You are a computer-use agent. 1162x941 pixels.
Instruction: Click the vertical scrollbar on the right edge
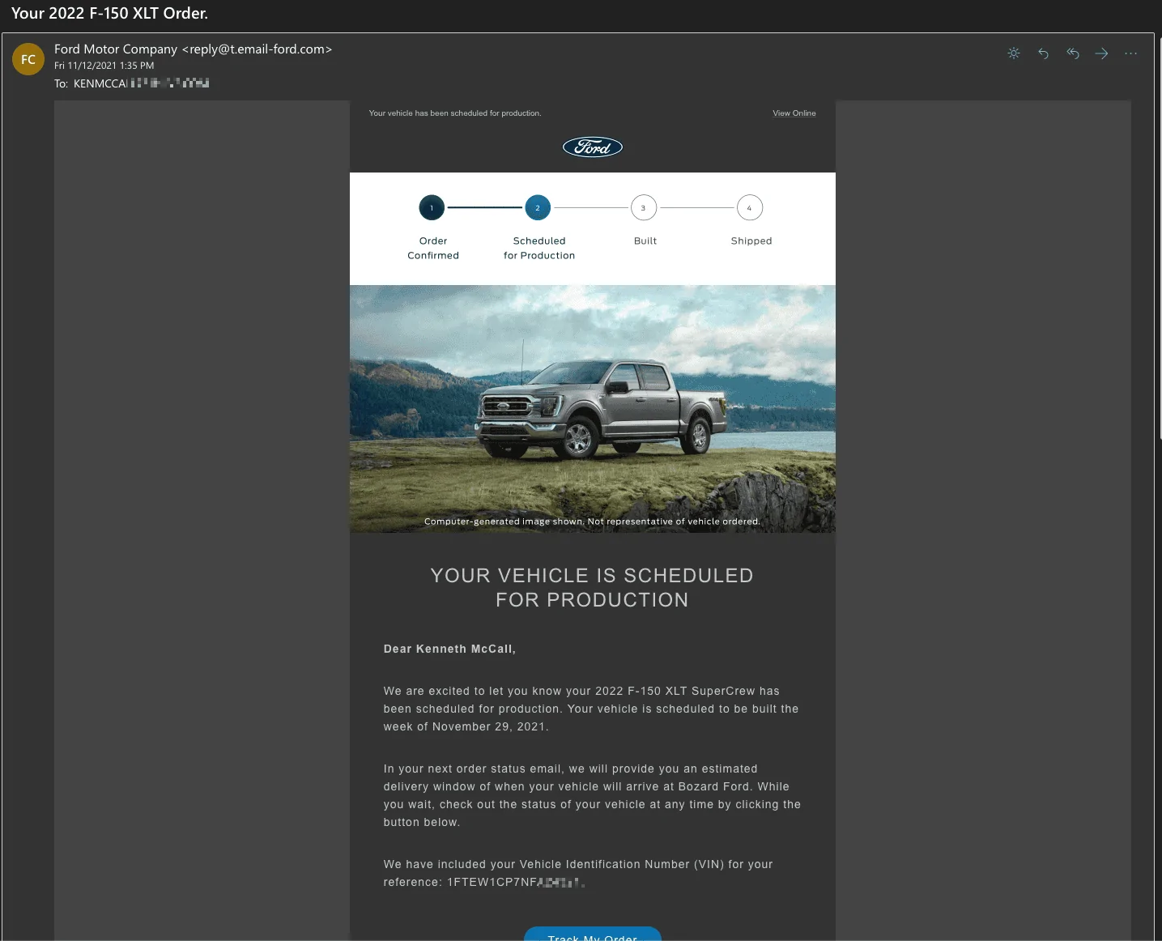1159,243
